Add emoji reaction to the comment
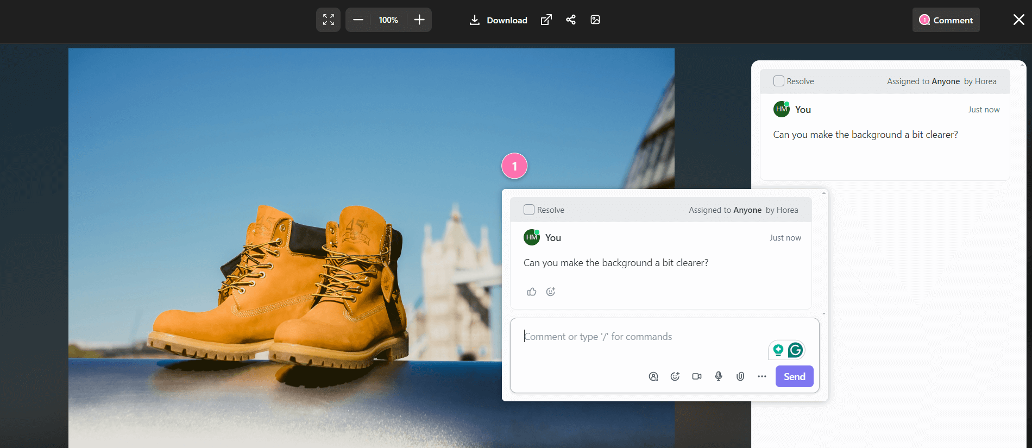Viewport: 1032px width, 448px height. (x=551, y=292)
